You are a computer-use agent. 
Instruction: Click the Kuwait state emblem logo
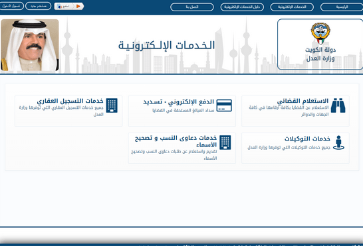coord(320,34)
